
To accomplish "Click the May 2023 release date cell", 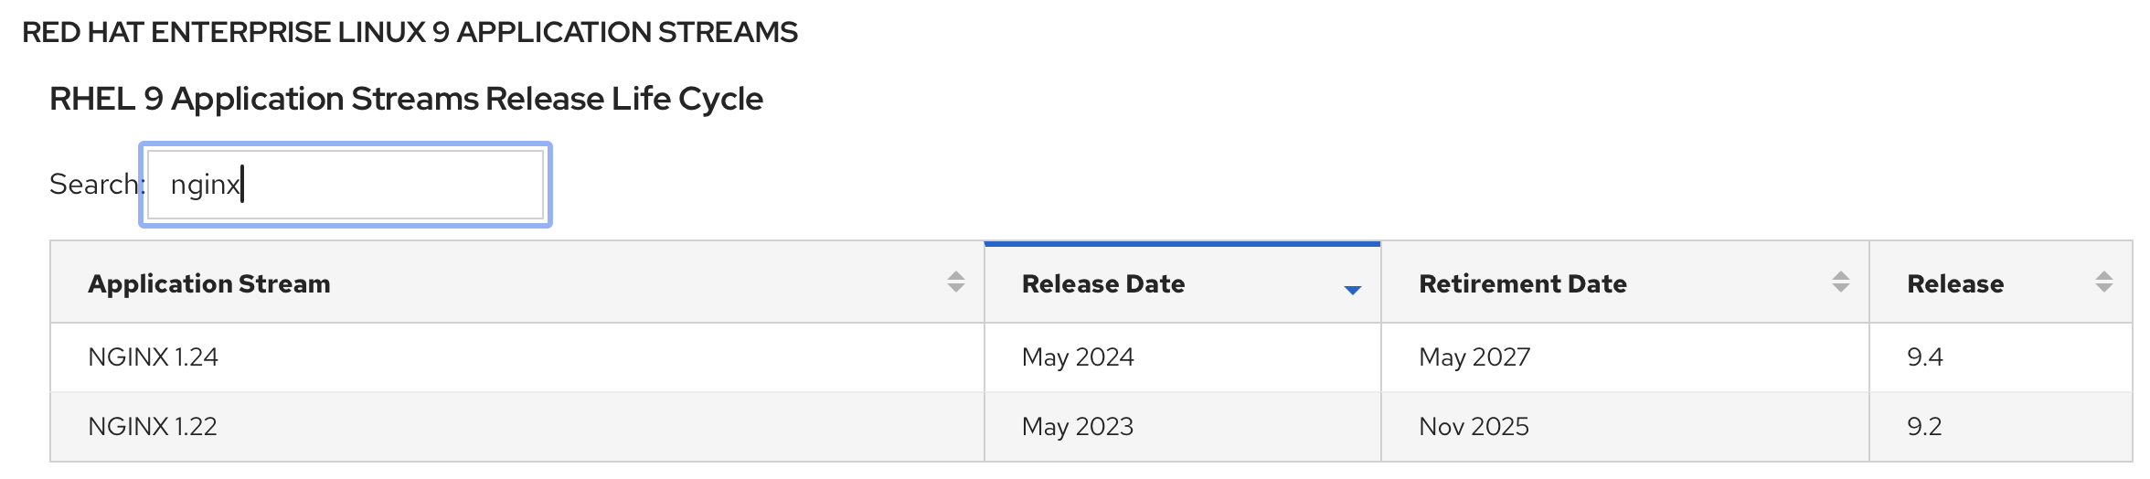I will click(x=1078, y=427).
